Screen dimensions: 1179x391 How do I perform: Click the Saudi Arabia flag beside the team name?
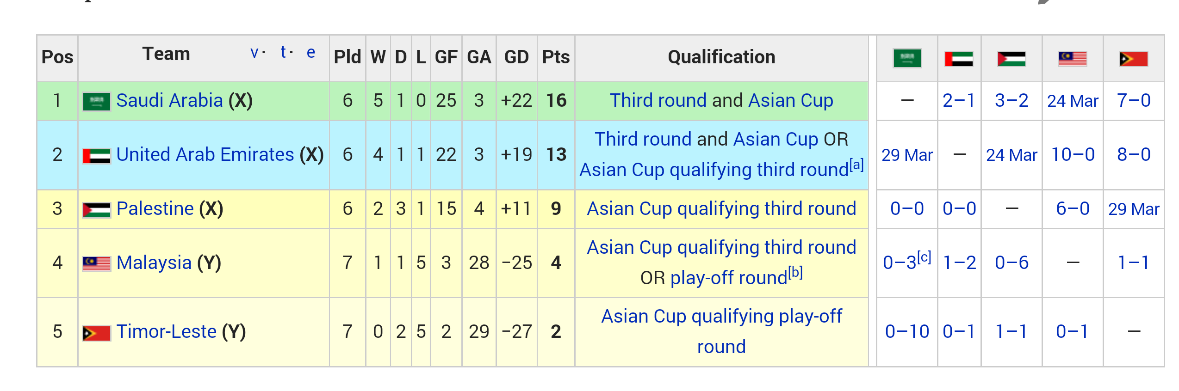[97, 101]
